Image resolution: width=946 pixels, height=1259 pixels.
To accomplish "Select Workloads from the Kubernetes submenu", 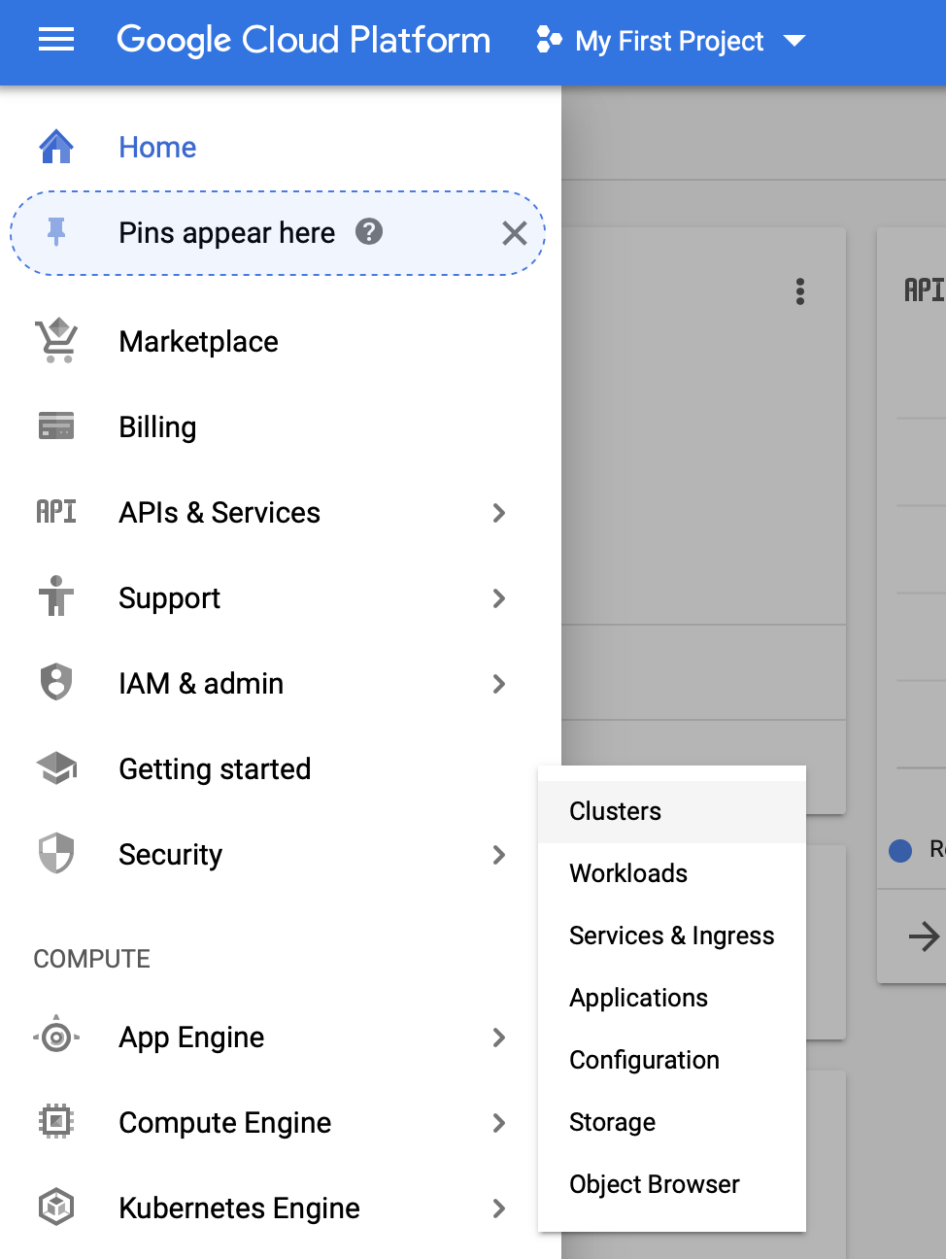I will click(x=672, y=873).
